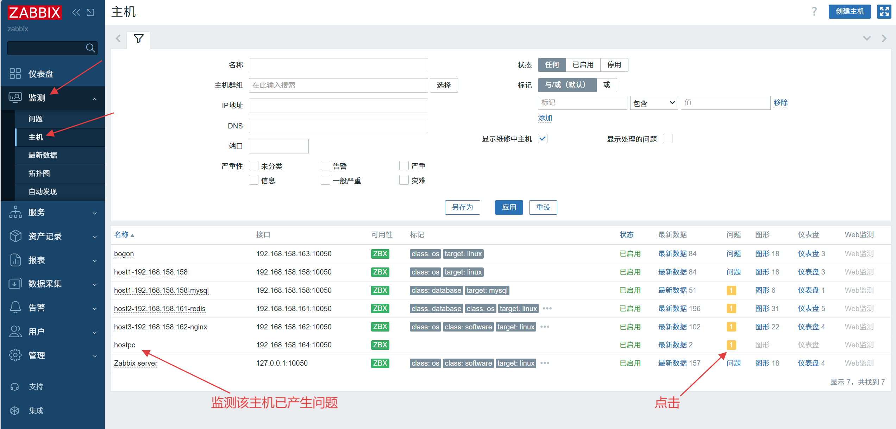Click the 数据采集 data collection icon
896x429 pixels.
click(x=15, y=284)
